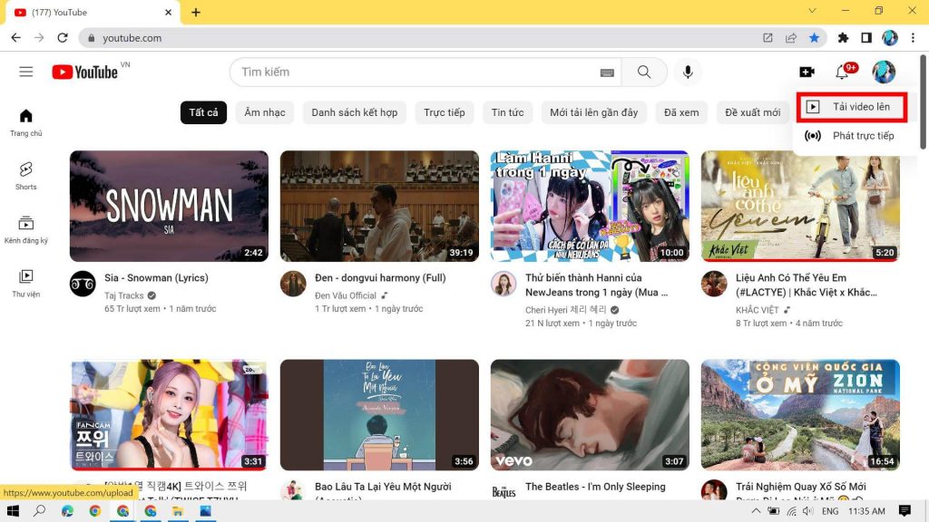Enable the Đã xem filter chip
This screenshot has width=929, height=522.
(x=681, y=112)
